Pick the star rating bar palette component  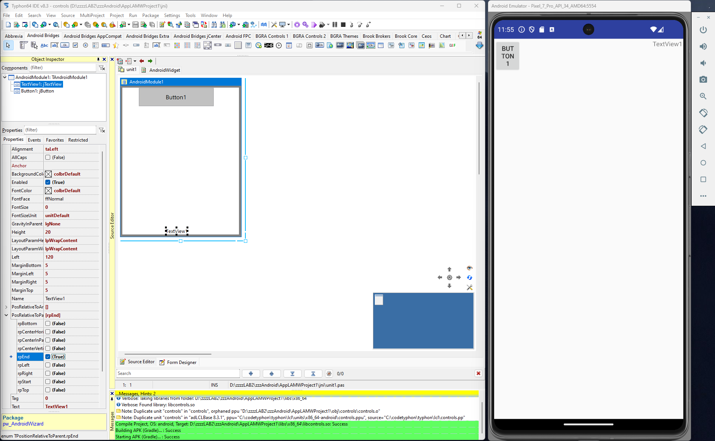tap(116, 45)
